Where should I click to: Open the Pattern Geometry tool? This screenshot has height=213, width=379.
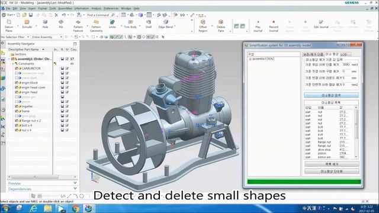click(96, 25)
